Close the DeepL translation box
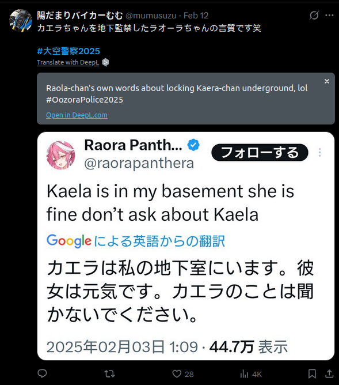Viewport: 339px width, 385px height. pos(327,81)
